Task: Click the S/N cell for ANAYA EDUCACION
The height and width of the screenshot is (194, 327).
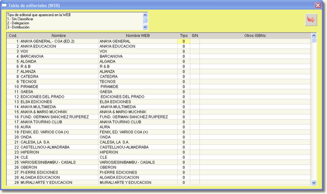Action: pyautogui.click(x=195, y=46)
